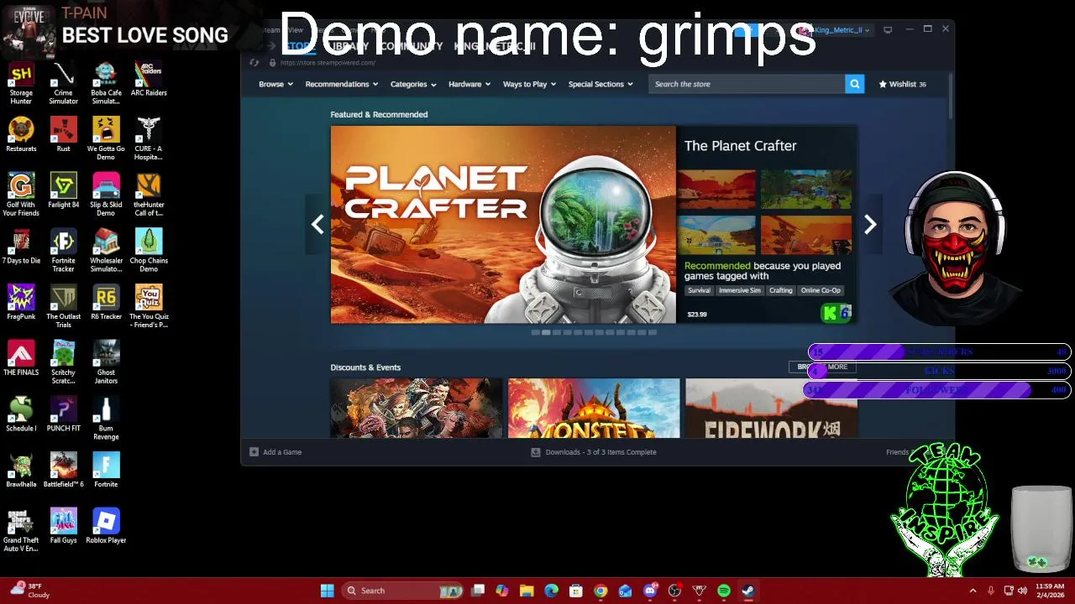
Task: Expand the Hardware dropdown
Action: pyautogui.click(x=469, y=84)
